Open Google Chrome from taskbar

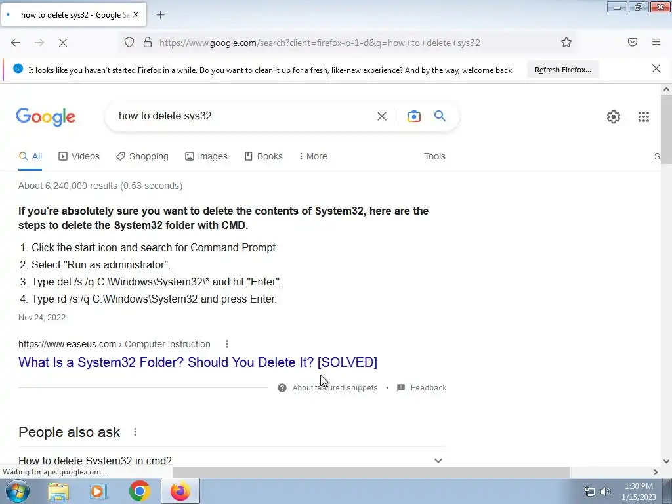pyautogui.click(x=139, y=491)
